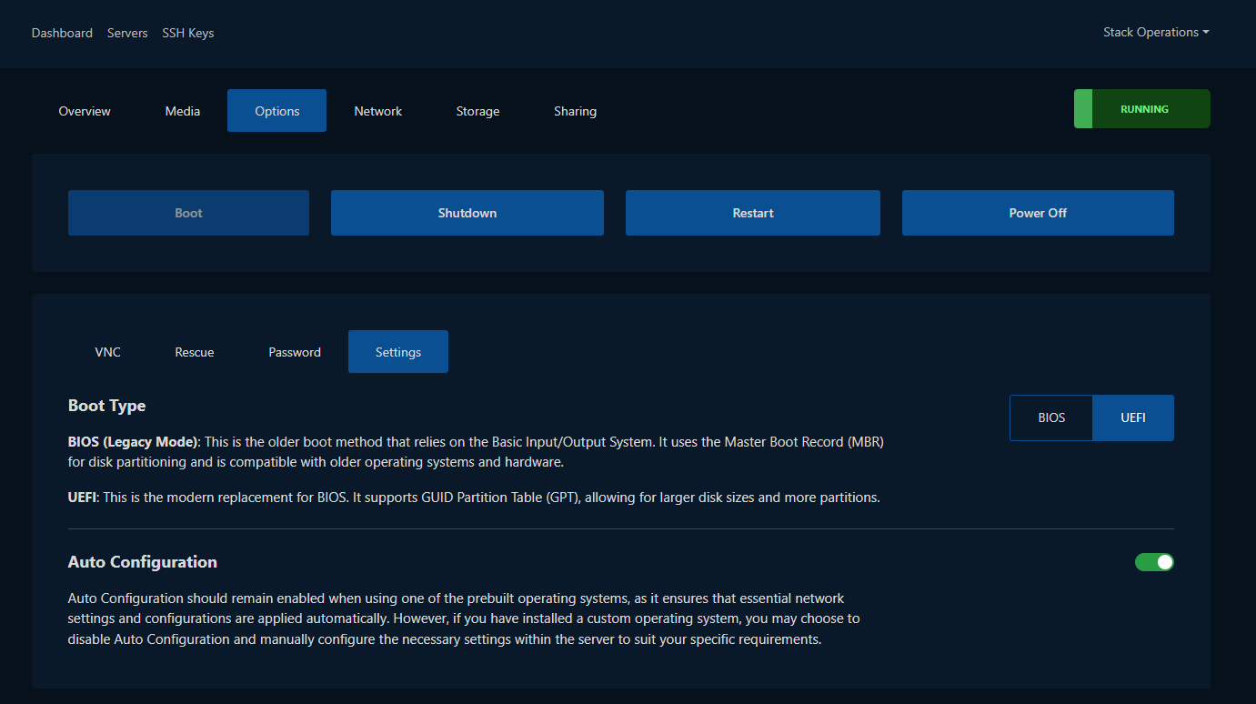Switch to the Overview tab

click(85, 111)
